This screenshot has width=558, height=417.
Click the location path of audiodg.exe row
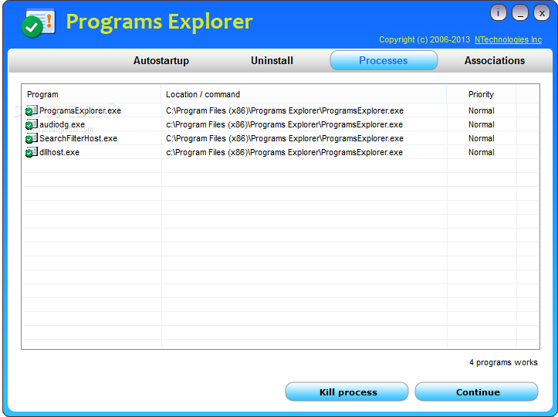click(284, 124)
